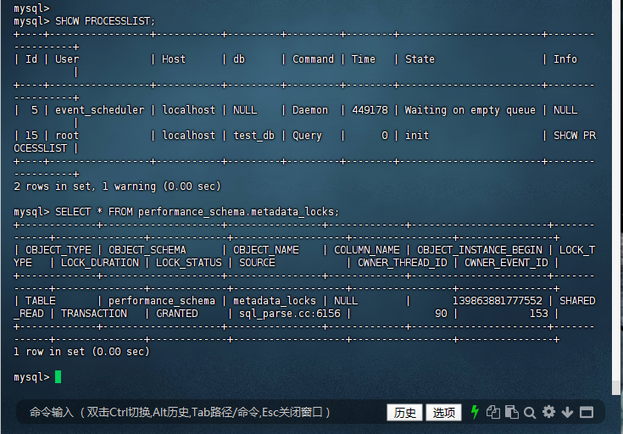Click the 'root' user cell
This screenshot has width=623, height=434.
coord(67,136)
